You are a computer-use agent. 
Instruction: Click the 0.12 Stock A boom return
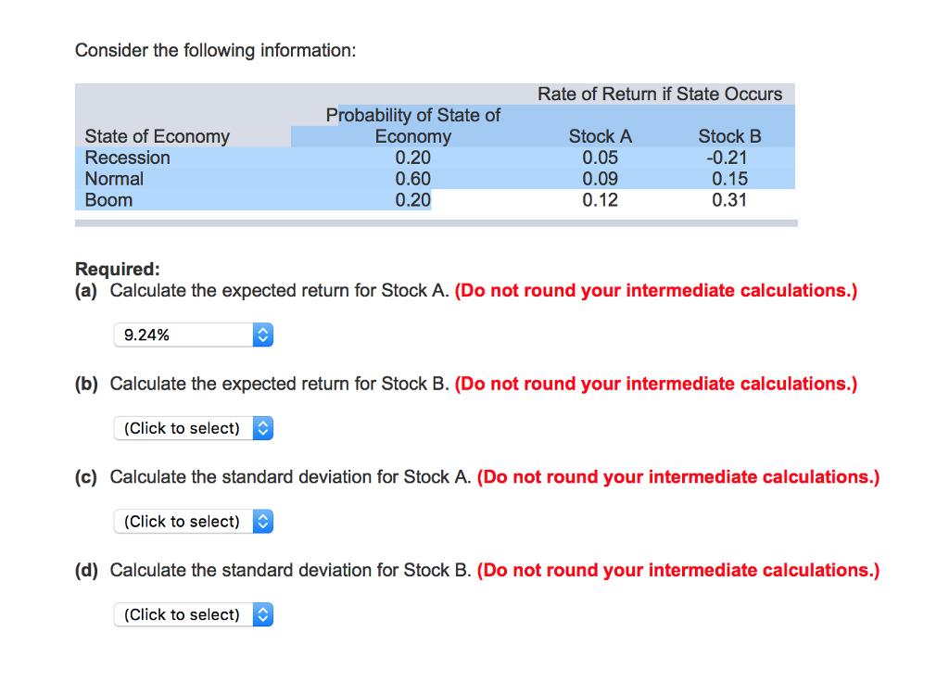pyautogui.click(x=601, y=200)
